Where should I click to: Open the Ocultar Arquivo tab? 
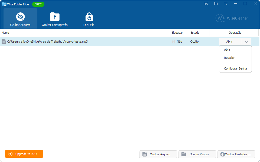tap(20, 19)
